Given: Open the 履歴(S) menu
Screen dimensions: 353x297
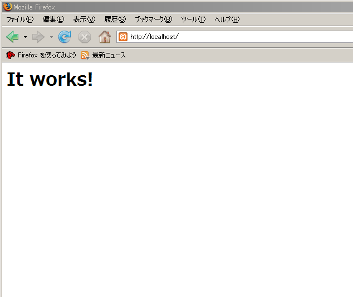Looking at the screenshot, I should [x=115, y=20].
